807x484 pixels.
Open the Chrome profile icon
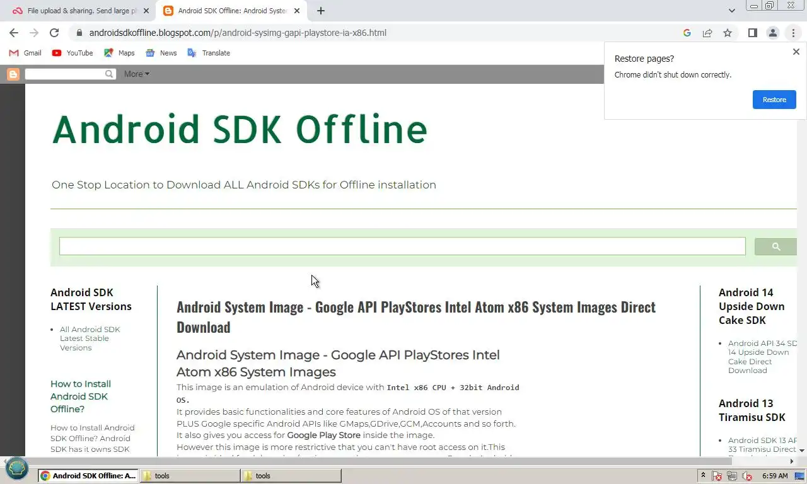pyautogui.click(x=772, y=33)
